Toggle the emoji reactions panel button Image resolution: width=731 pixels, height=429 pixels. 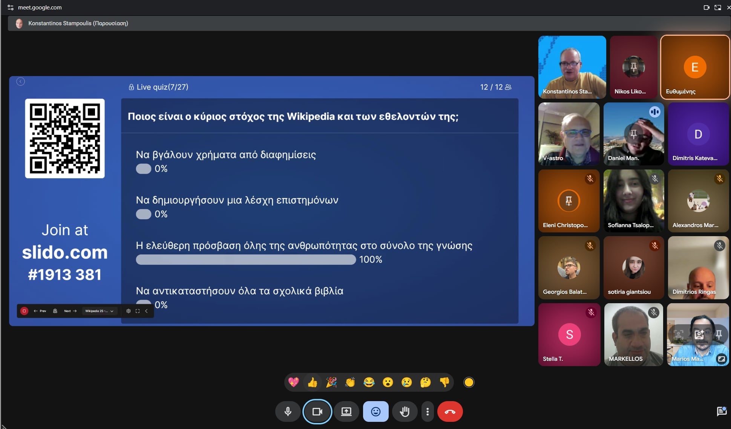[x=375, y=412]
